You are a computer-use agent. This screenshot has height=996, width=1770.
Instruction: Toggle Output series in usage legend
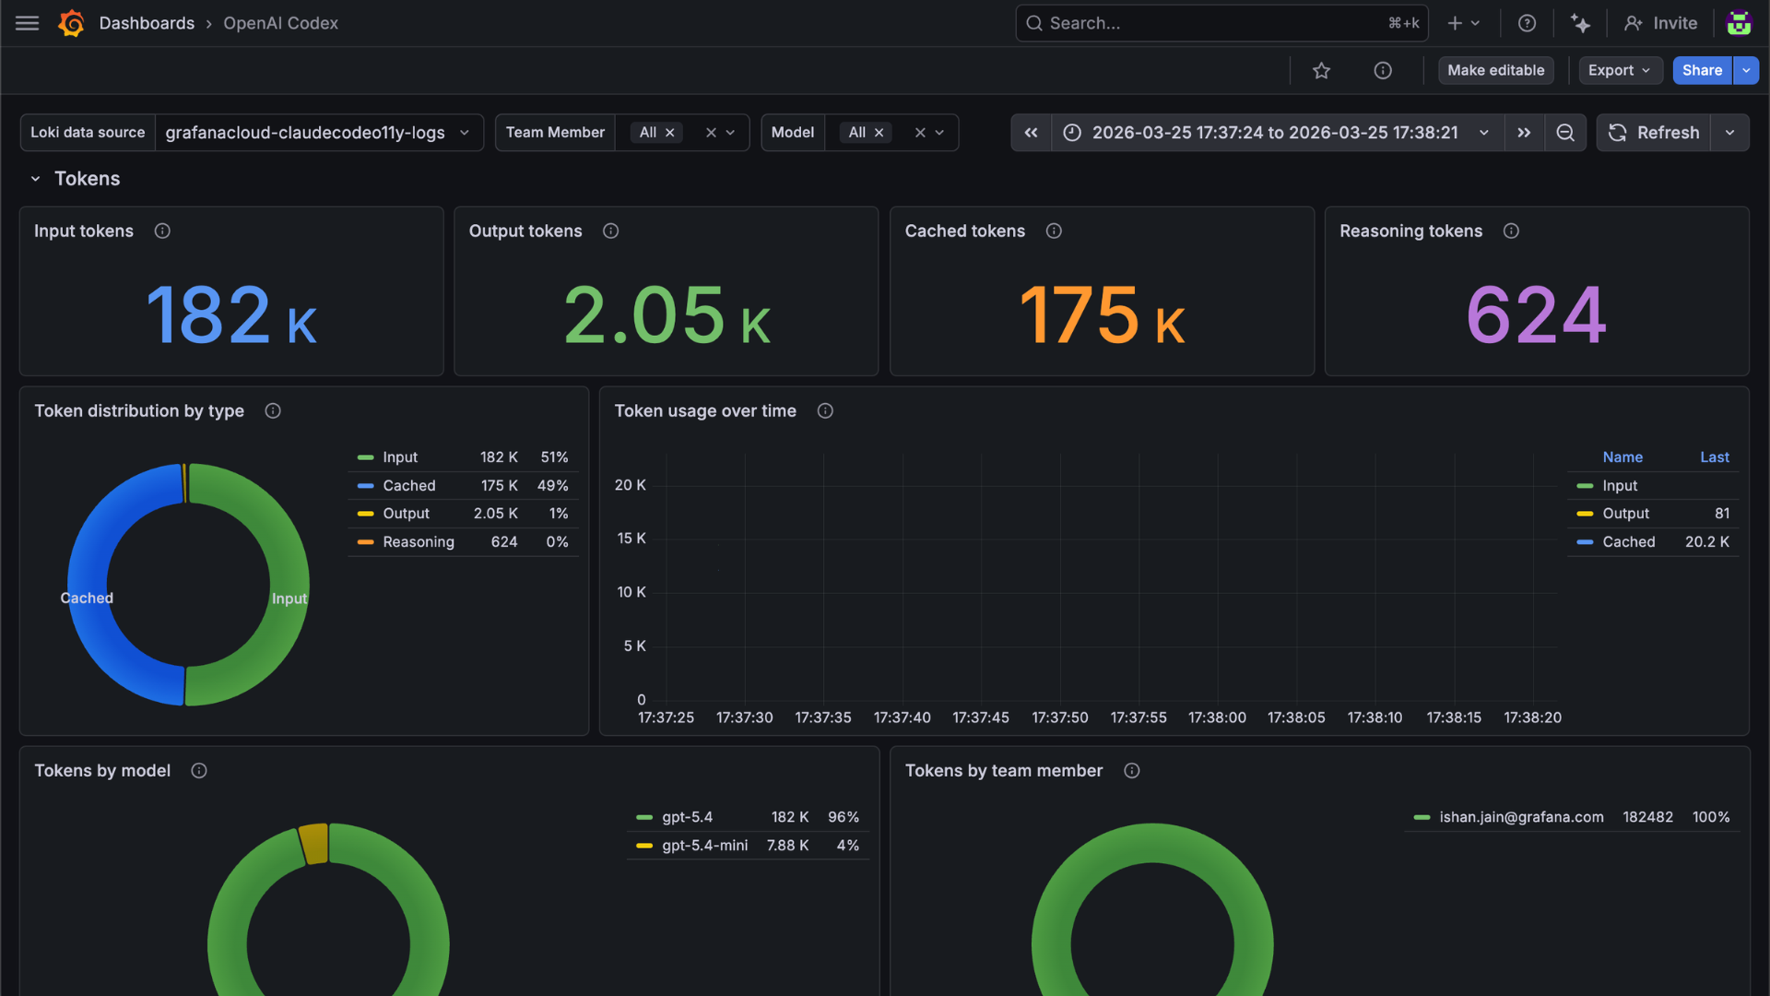[1625, 514]
